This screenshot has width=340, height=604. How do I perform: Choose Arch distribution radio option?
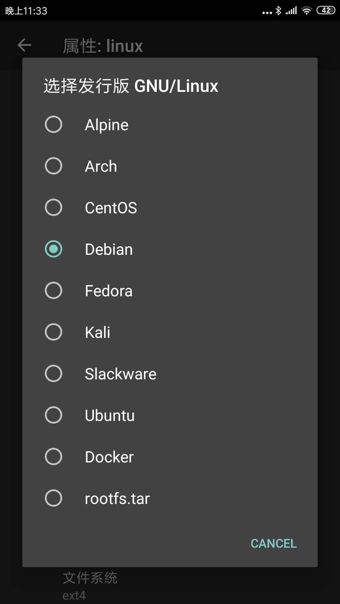pyautogui.click(x=54, y=166)
